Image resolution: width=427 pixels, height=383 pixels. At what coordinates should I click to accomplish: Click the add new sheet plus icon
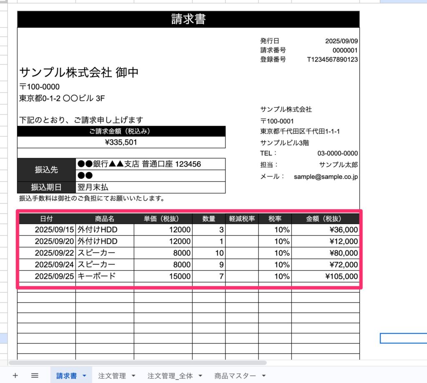click(15, 375)
